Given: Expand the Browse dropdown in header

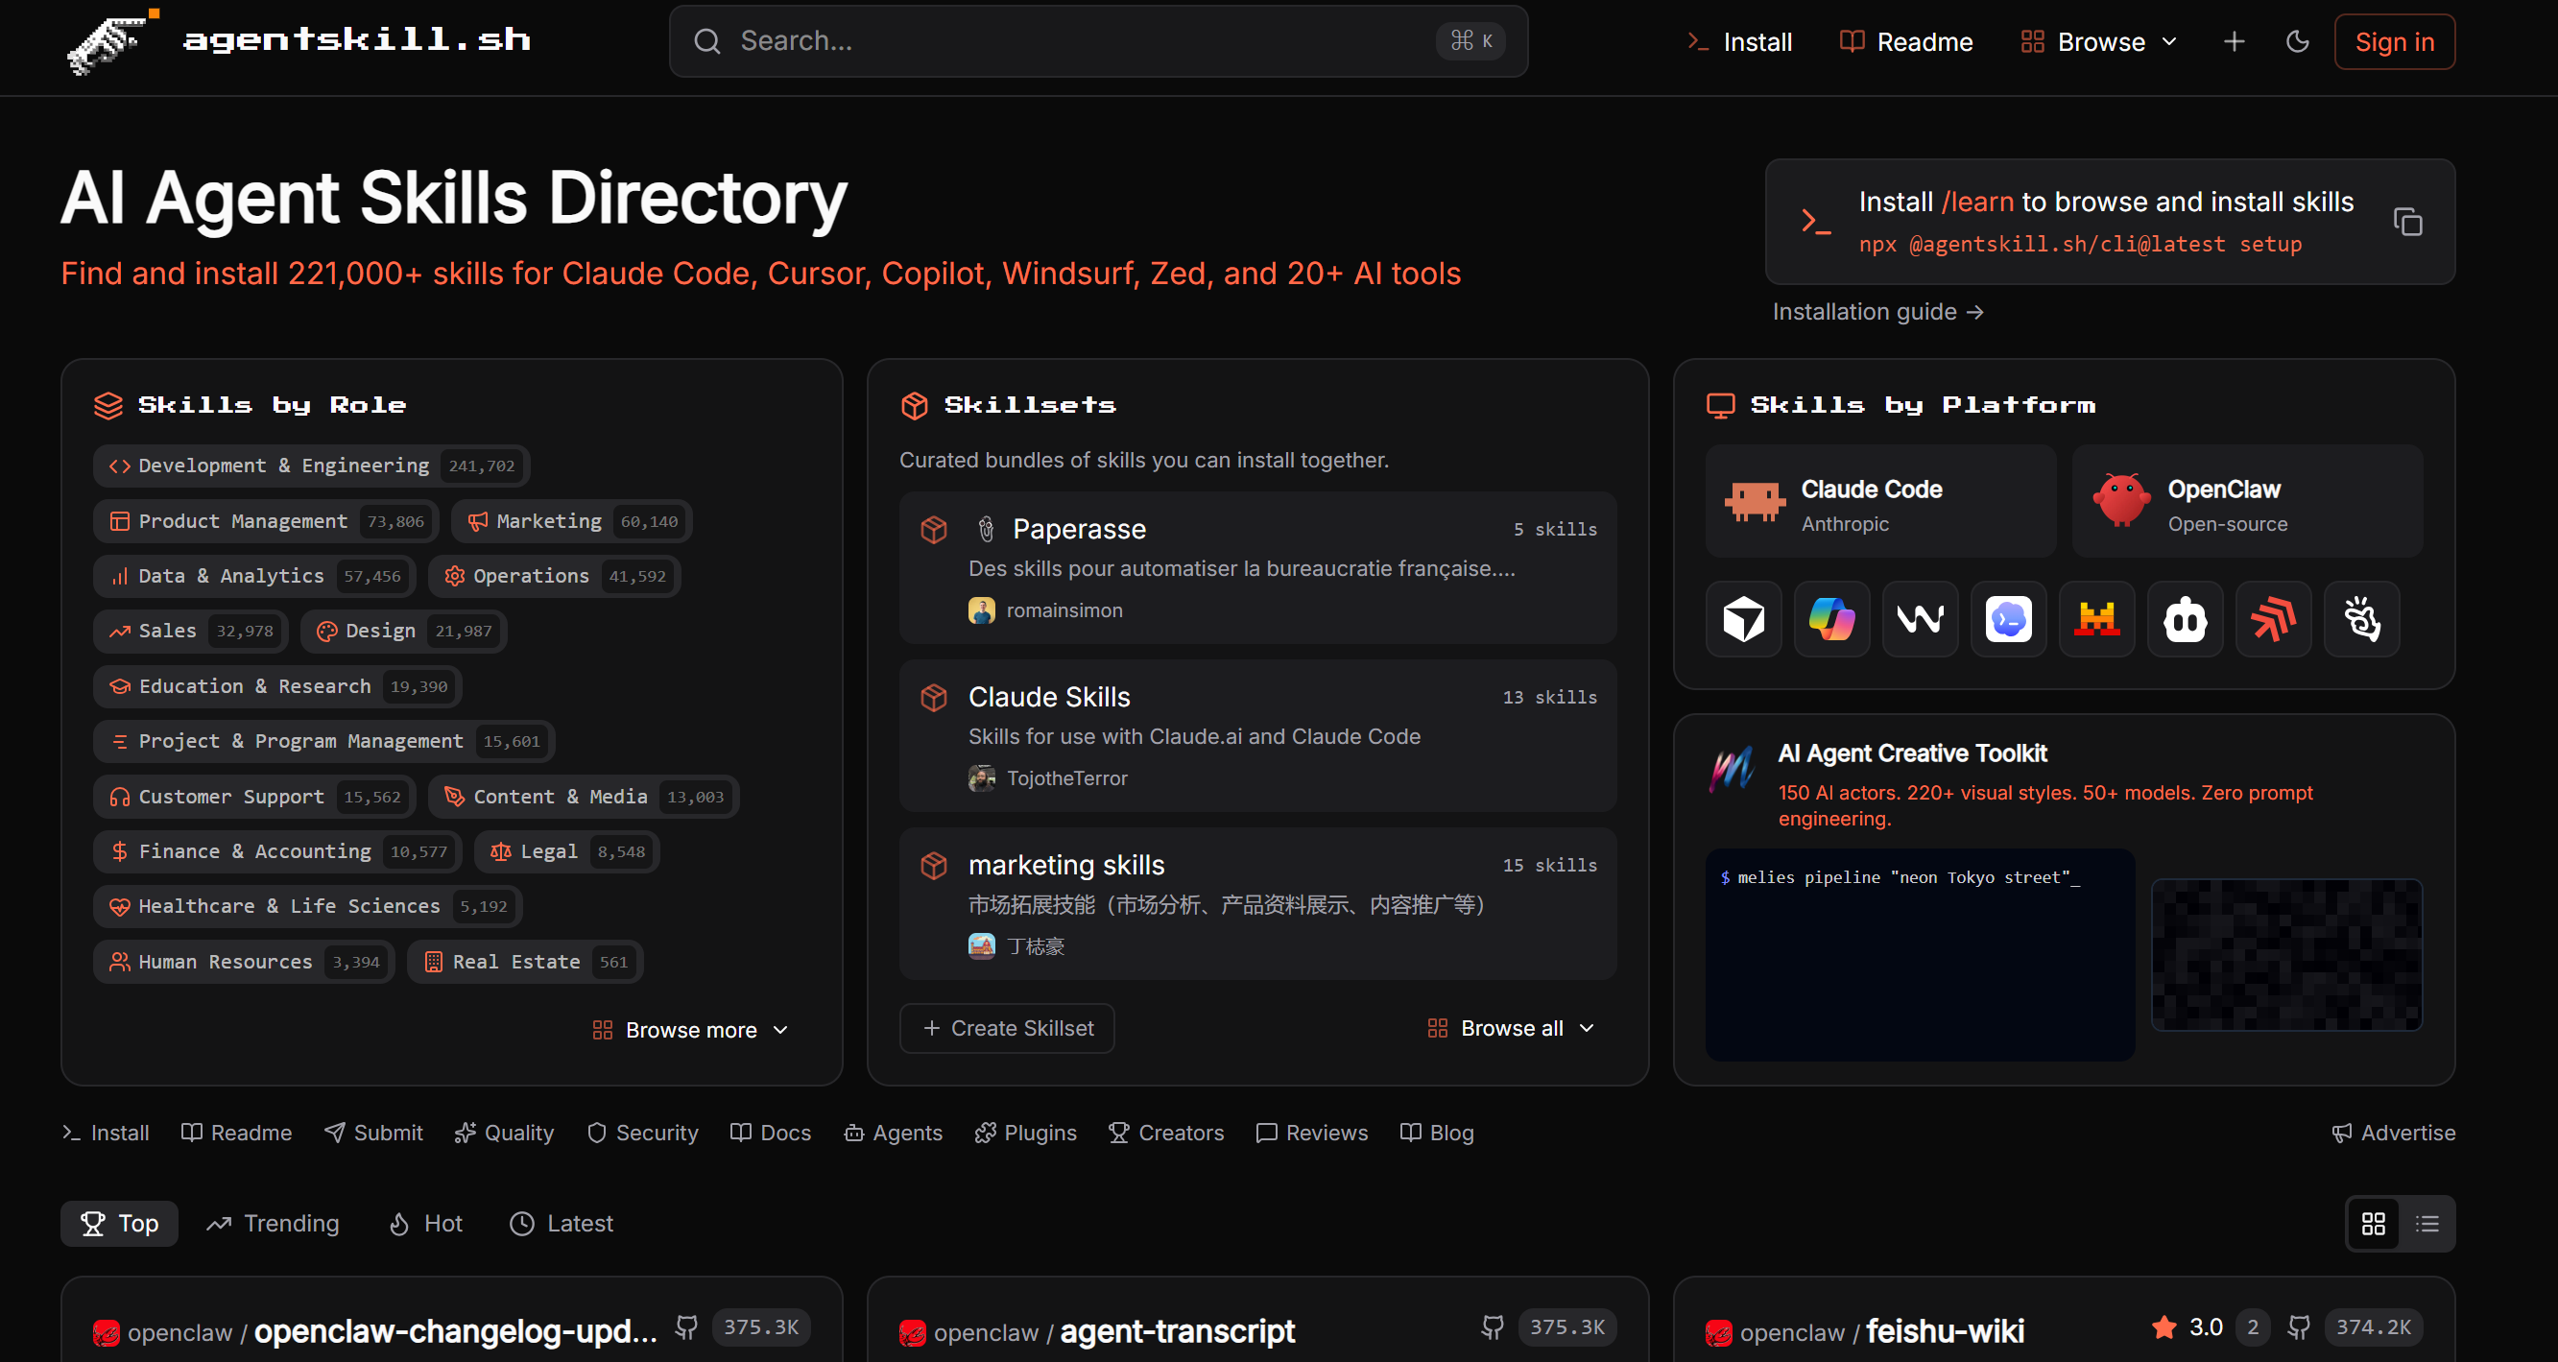Looking at the screenshot, I should coord(2099,41).
